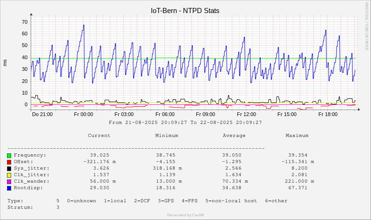Screen dimensions: 371x220
Task: Click Frequency maximum value 39.354
Action: 297,155
